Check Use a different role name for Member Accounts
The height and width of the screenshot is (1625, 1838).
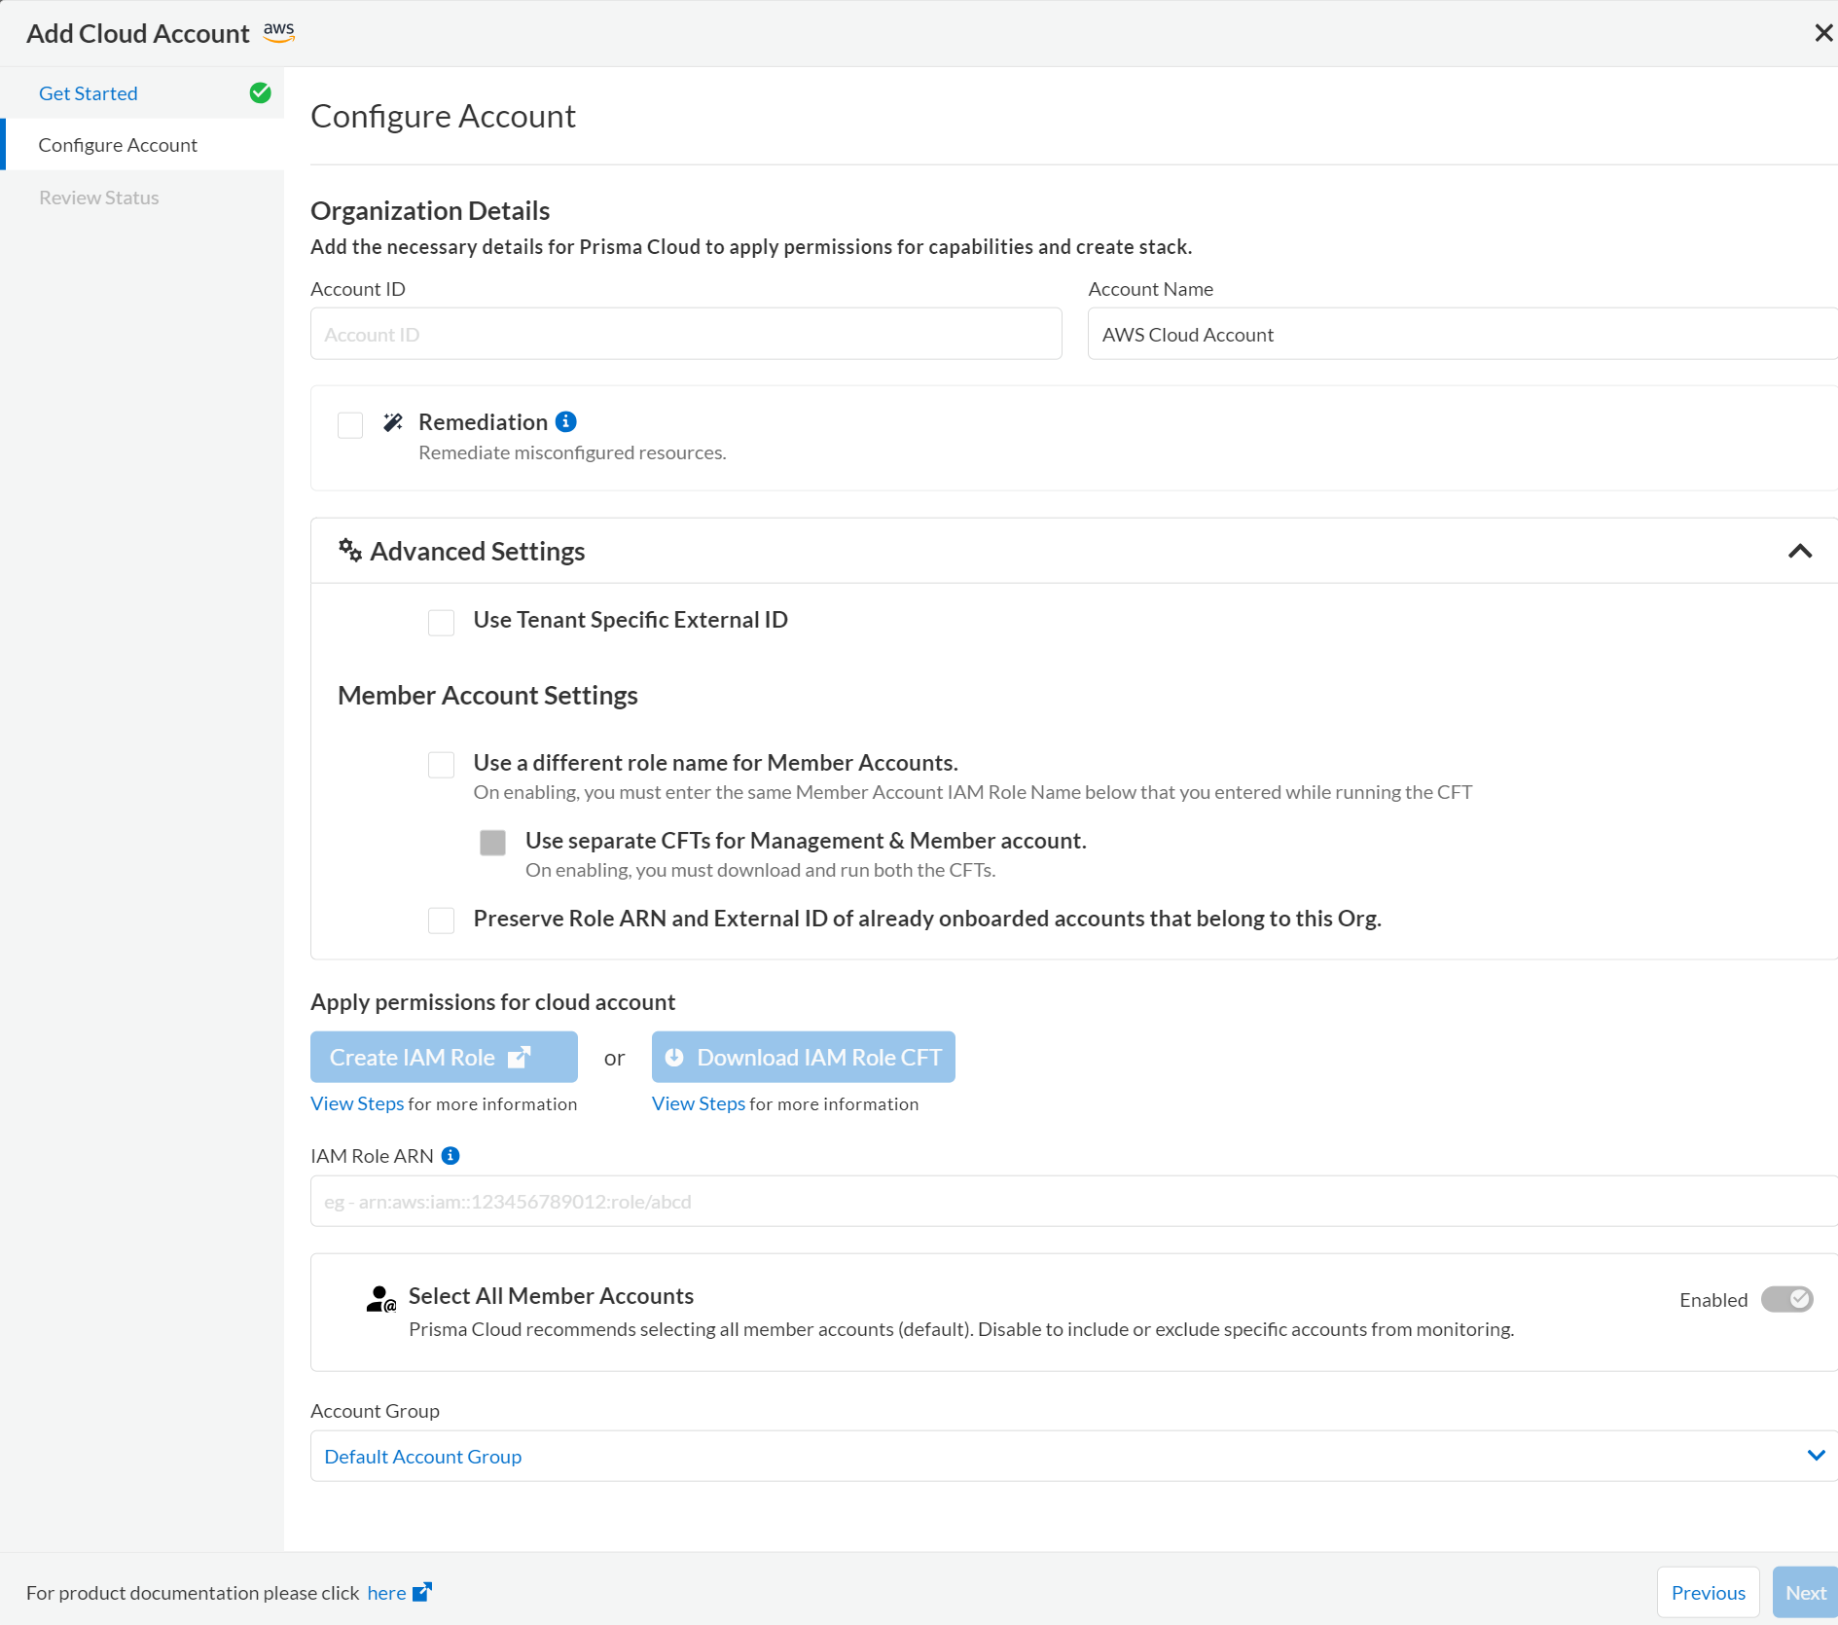pos(442,765)
